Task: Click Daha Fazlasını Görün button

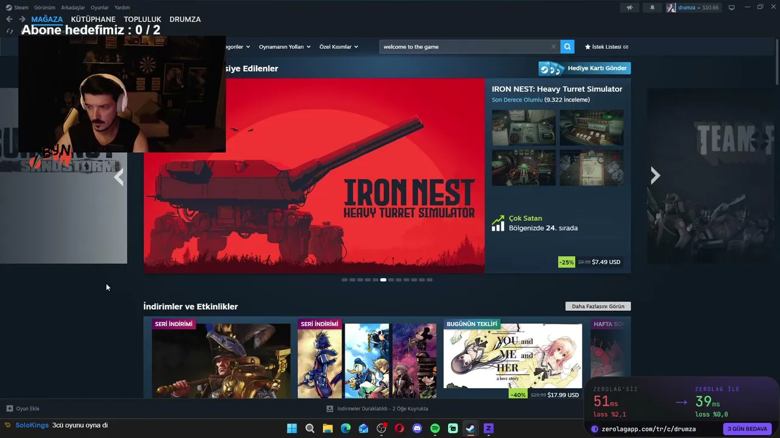Action: (x=598, y=307)
